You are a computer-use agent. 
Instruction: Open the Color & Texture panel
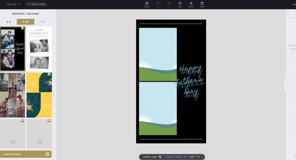[26, 154]
